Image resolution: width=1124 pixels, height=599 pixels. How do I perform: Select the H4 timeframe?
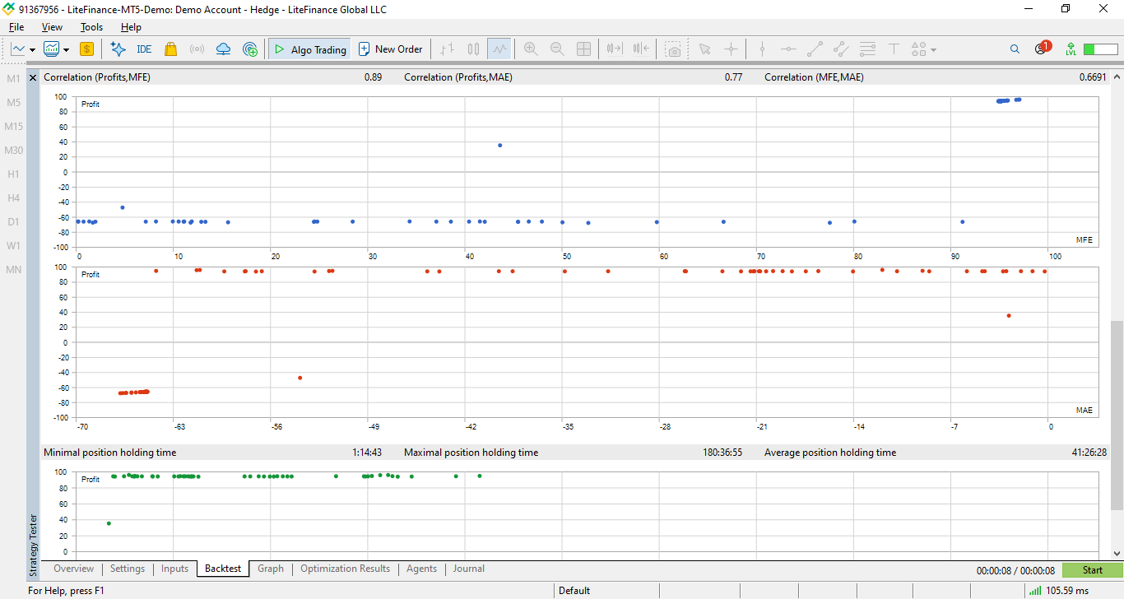click(13, 198)
